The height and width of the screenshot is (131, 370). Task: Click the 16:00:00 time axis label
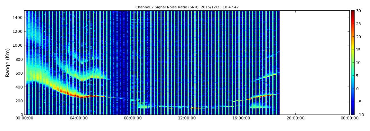click(241, 118)
